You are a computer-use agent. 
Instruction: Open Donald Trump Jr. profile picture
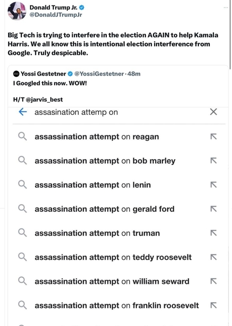[x=17, y=11]
